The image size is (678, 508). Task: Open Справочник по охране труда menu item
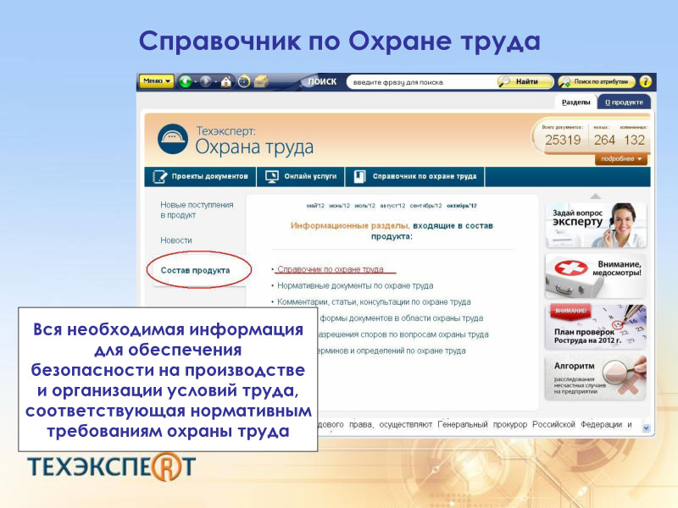[x=415, y=176]
